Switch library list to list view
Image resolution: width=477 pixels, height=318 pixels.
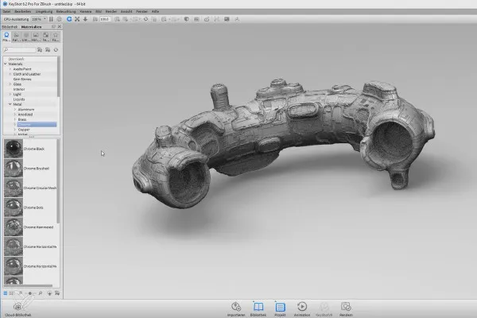(5, 294)
